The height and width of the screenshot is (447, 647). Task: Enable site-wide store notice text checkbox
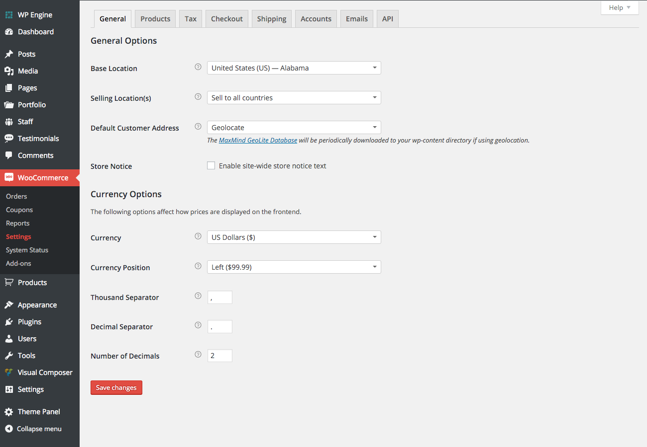click(211, 165)
